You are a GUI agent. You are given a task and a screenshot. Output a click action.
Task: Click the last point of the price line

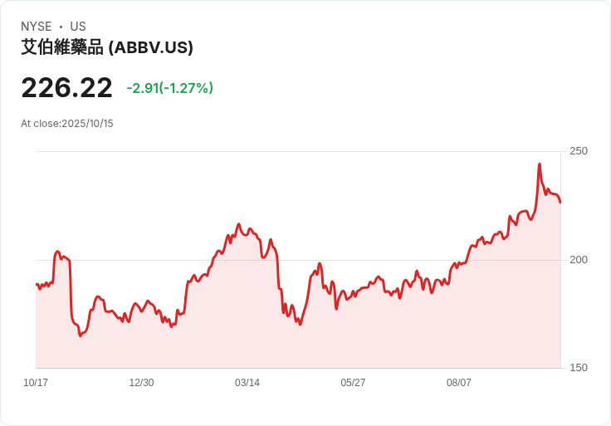[x=560, y=203]
